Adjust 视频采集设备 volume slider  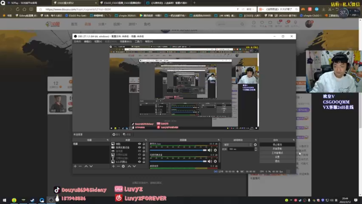click(x=178, y=161)
